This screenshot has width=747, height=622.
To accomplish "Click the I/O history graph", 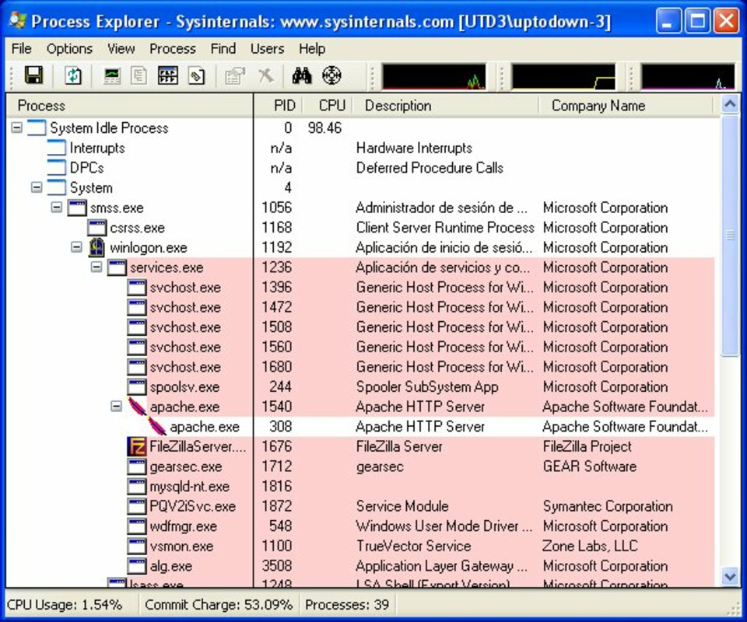I will point(688,76).
